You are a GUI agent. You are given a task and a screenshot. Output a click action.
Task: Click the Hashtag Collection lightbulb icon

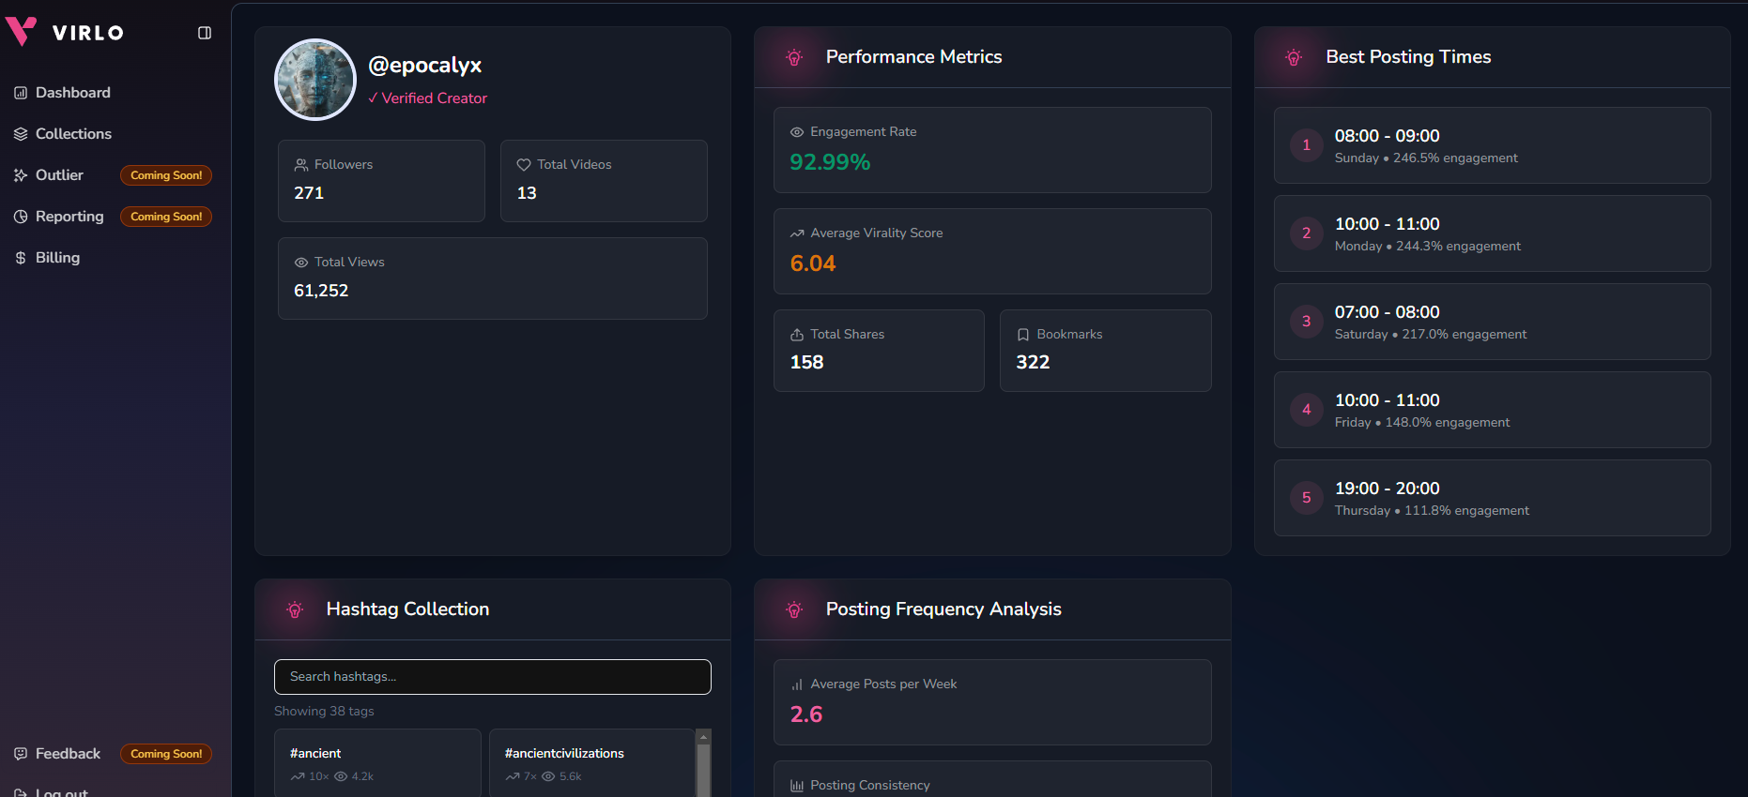[x=295, y=609]
